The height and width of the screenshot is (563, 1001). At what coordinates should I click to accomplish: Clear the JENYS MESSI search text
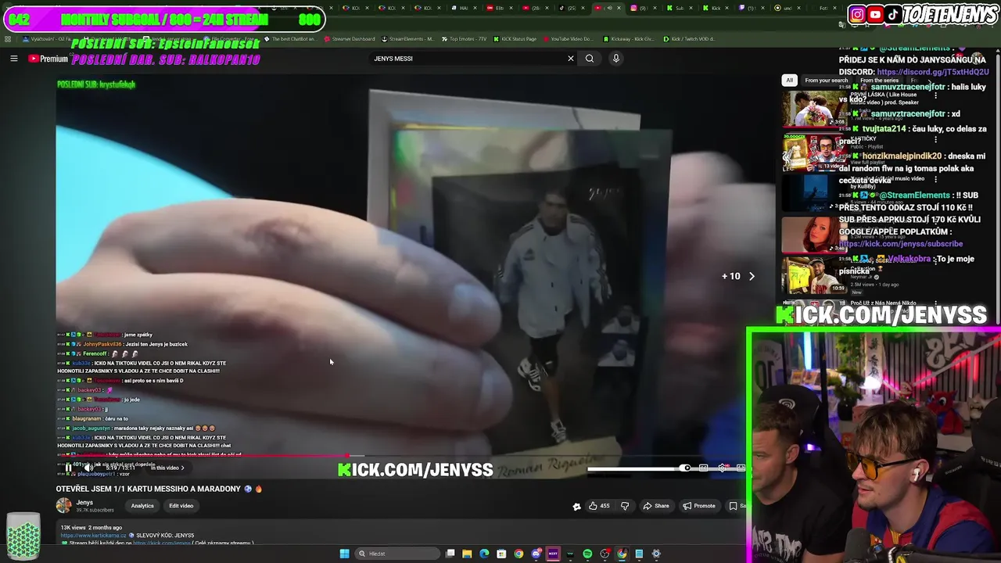570,59
